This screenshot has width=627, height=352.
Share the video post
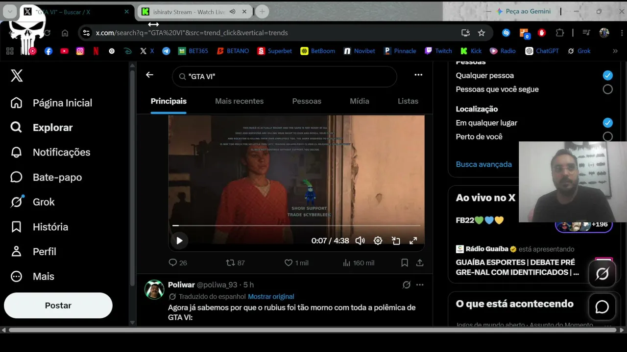(420, 263)
